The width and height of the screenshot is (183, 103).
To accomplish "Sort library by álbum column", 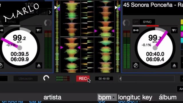I will pos(168,97).
